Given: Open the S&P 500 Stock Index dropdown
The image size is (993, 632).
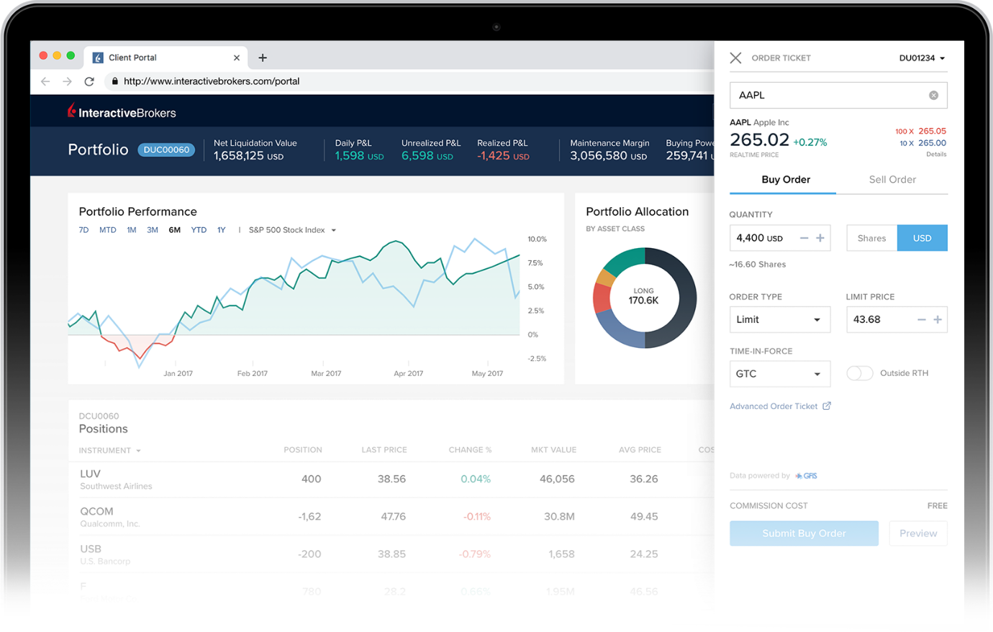Looking at the screenshot, I should coord(292,230).
